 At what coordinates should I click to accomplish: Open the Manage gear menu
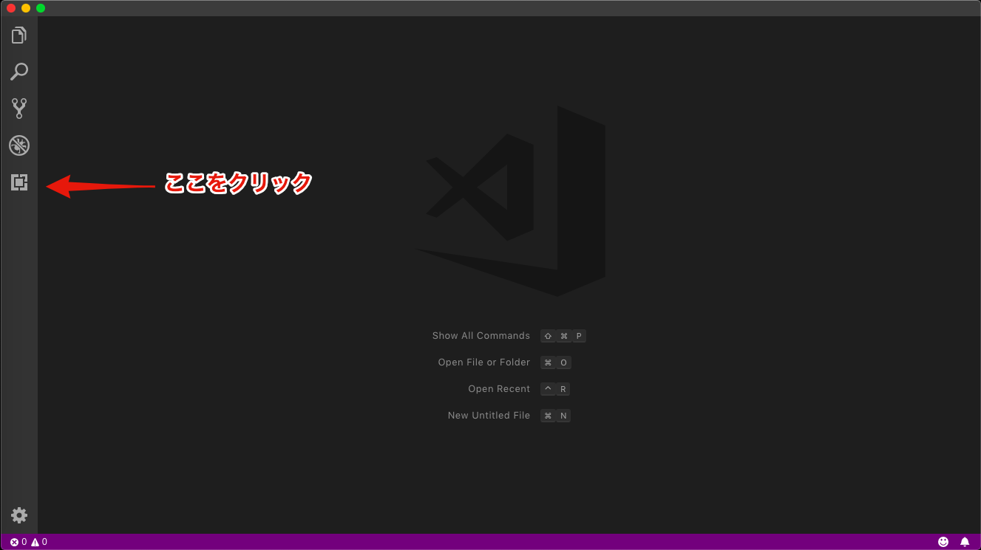19,515
